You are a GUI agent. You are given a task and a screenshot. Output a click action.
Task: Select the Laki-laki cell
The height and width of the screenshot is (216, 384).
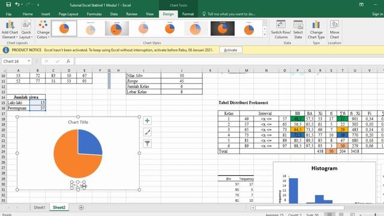tap(18, 103)
